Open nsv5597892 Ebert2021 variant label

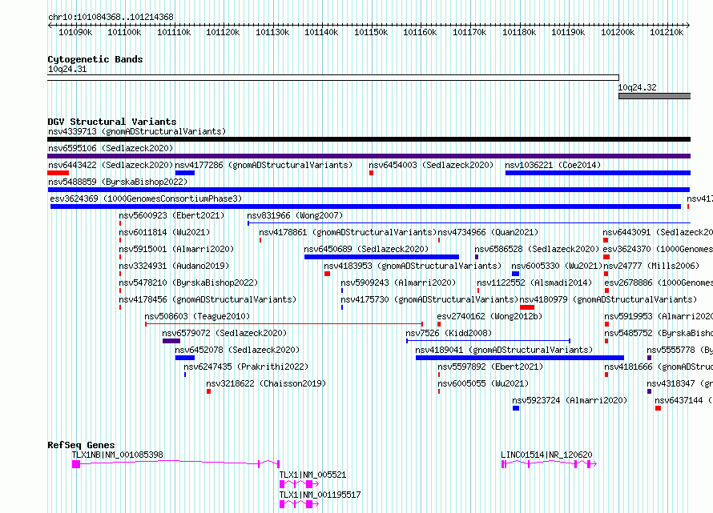pos(490,367)
